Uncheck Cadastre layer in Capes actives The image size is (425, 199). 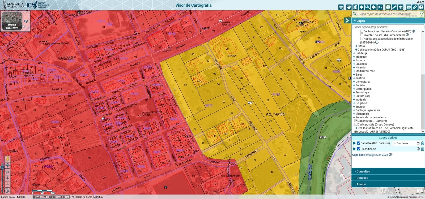[358, 143]
